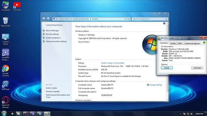This screenshot has height=116, width=207.
Task: Click Windows Loader taskbar button
Action: (47, 114)
